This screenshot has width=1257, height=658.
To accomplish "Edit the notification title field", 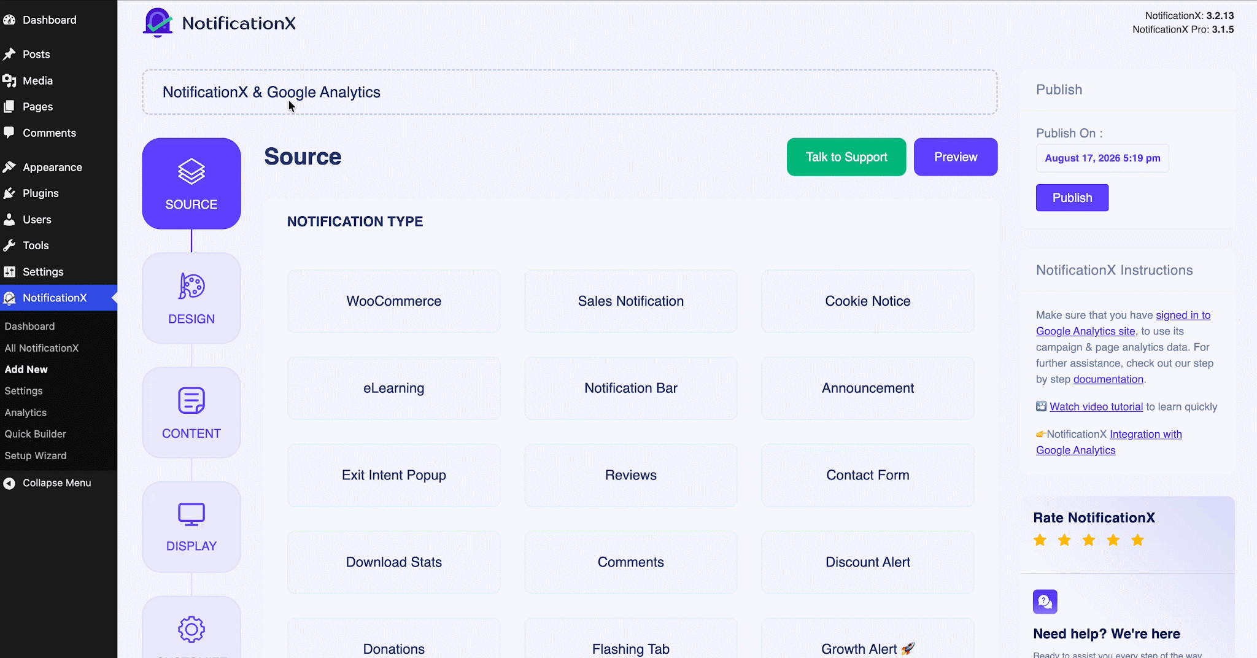I will 570,92.
